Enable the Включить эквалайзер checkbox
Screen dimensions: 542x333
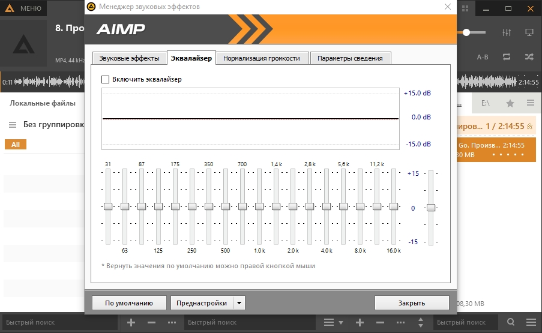(106, 79)
